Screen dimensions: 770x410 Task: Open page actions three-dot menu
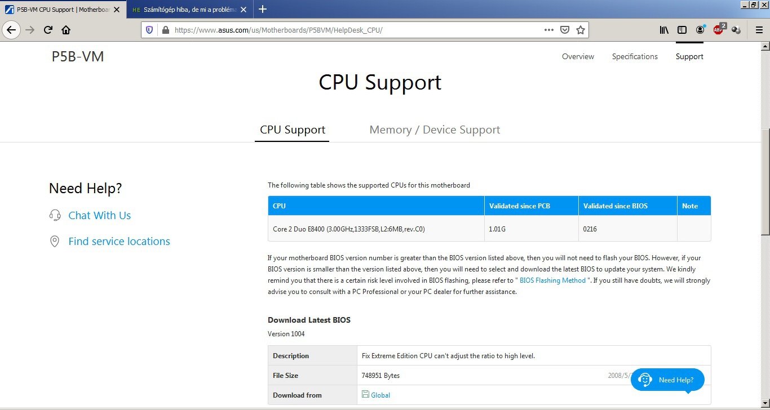[x=549, y=30]
